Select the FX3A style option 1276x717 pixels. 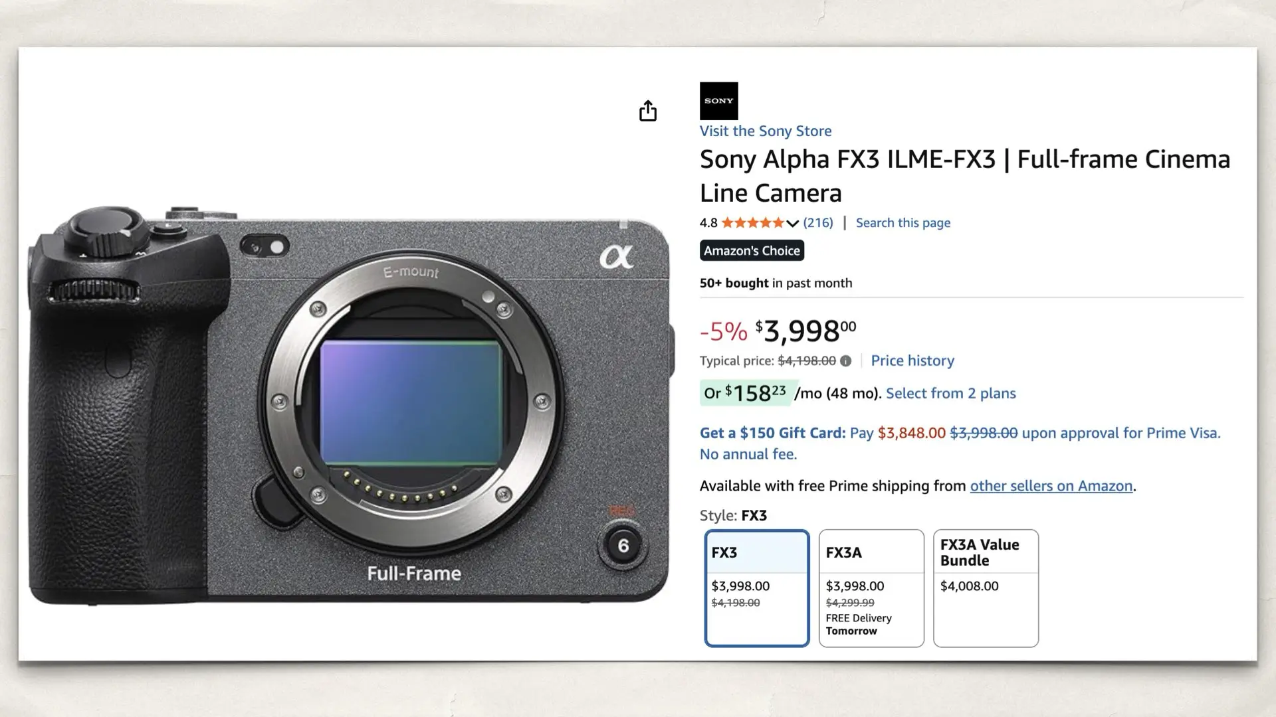pos(871,588)
